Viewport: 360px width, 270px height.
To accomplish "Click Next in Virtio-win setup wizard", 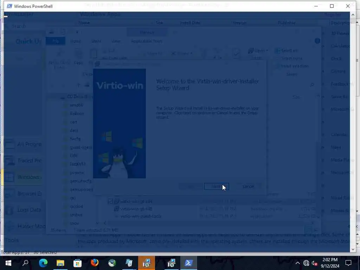I will pyautogui.click(x=216, y=186).
